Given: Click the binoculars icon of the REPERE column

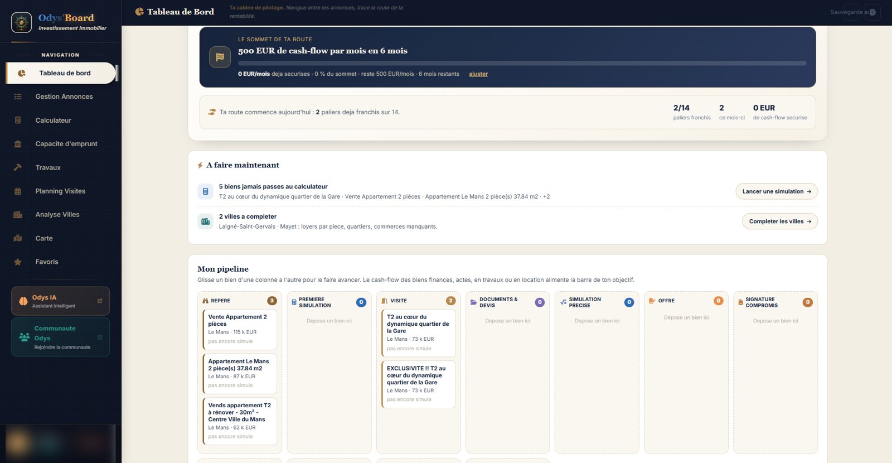Looking at the screenshot, I should point(205,301).
